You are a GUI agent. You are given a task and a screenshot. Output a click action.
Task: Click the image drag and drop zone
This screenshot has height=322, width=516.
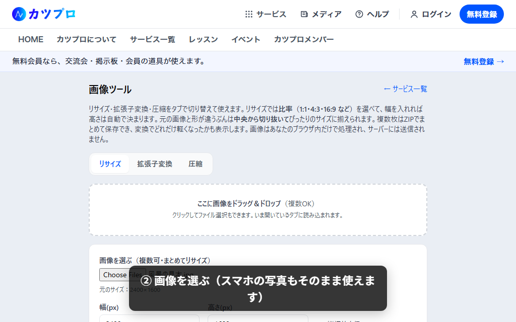pos(258,210)
